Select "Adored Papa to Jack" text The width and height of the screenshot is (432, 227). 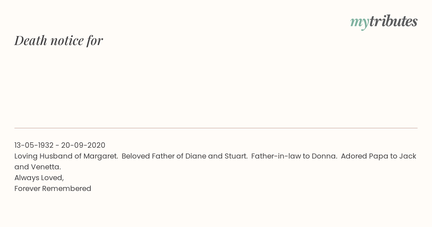pos(379,156)
